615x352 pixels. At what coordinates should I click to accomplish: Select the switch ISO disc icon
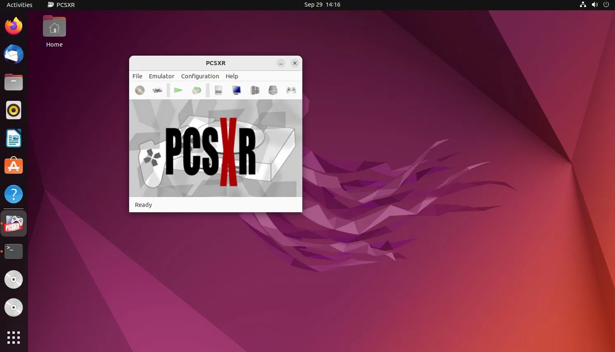pyautogui.click(x=196, y=90)
